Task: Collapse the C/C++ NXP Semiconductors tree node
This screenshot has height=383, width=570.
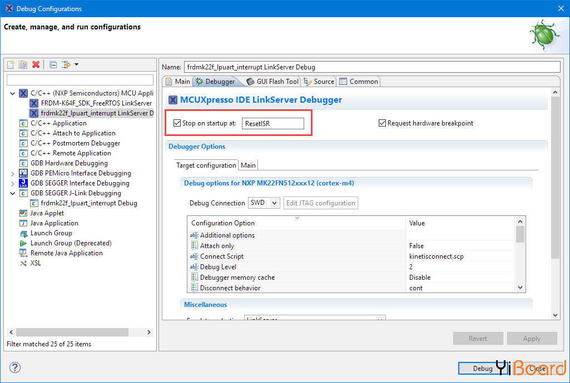Action: tap(13, 93)
